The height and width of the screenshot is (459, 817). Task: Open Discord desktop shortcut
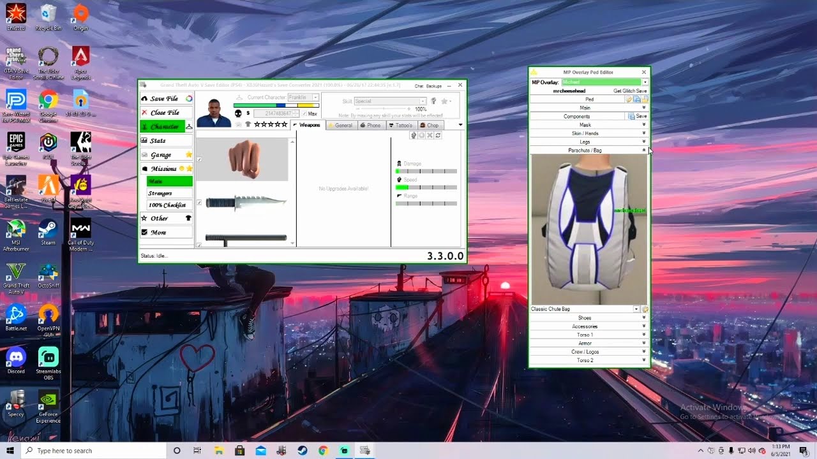click(16, 360)
